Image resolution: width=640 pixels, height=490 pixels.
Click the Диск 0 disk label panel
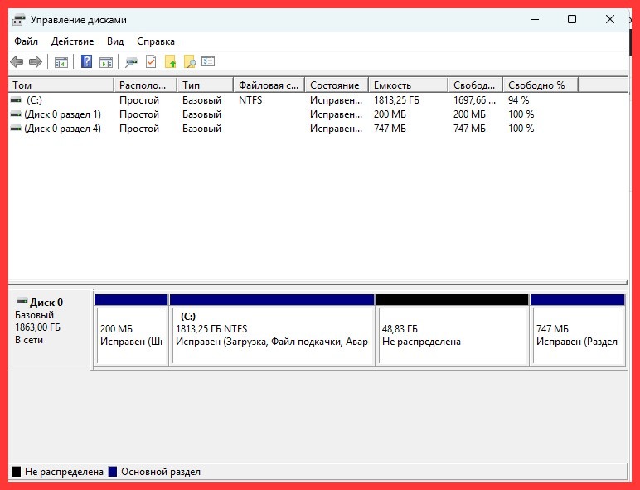click(50, 328)
